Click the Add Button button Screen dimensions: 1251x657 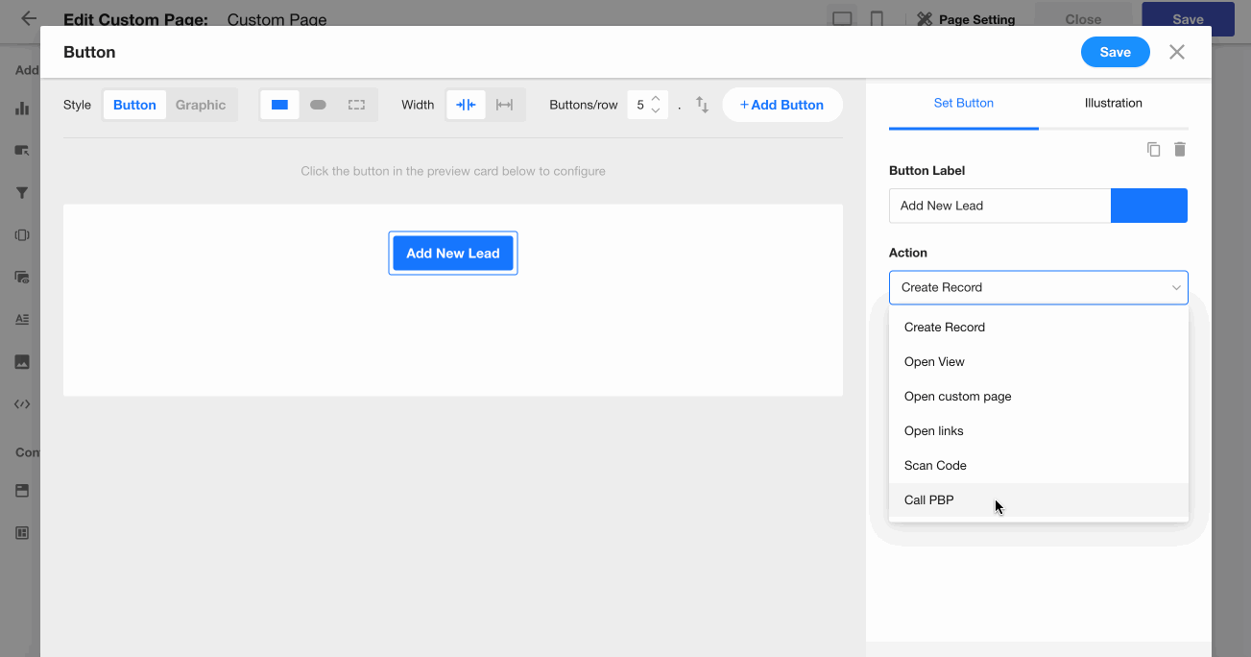pos(782,105)
